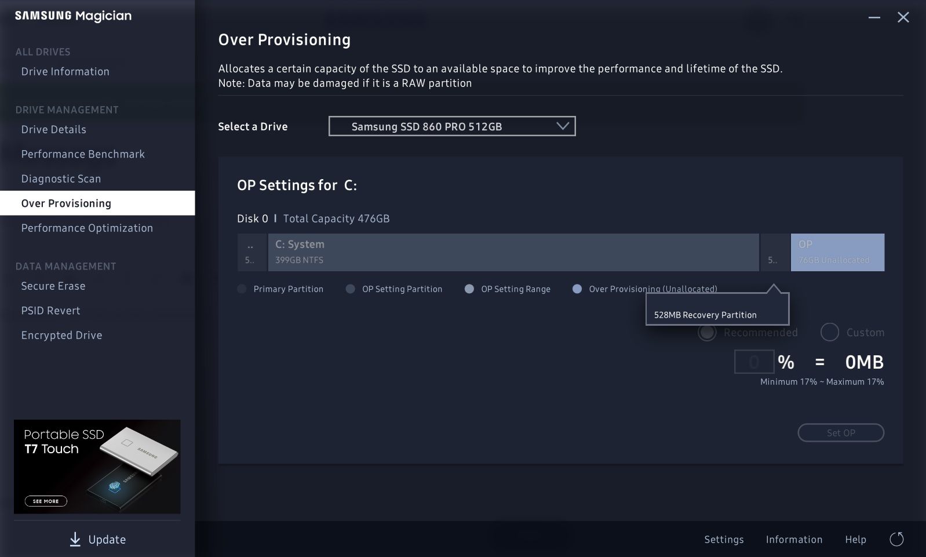
Task: Open Performance Benchmark section
Action: tap(83, 154)
